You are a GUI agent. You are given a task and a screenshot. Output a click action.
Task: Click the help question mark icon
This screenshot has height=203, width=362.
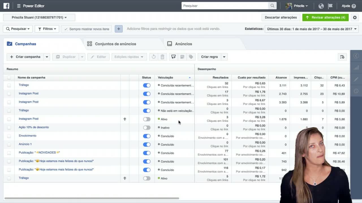click(354, 6)
